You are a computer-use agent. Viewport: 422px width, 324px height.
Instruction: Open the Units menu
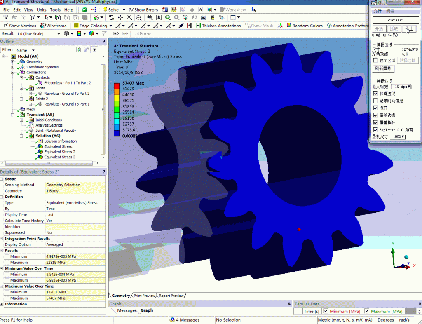pos(42,9)
